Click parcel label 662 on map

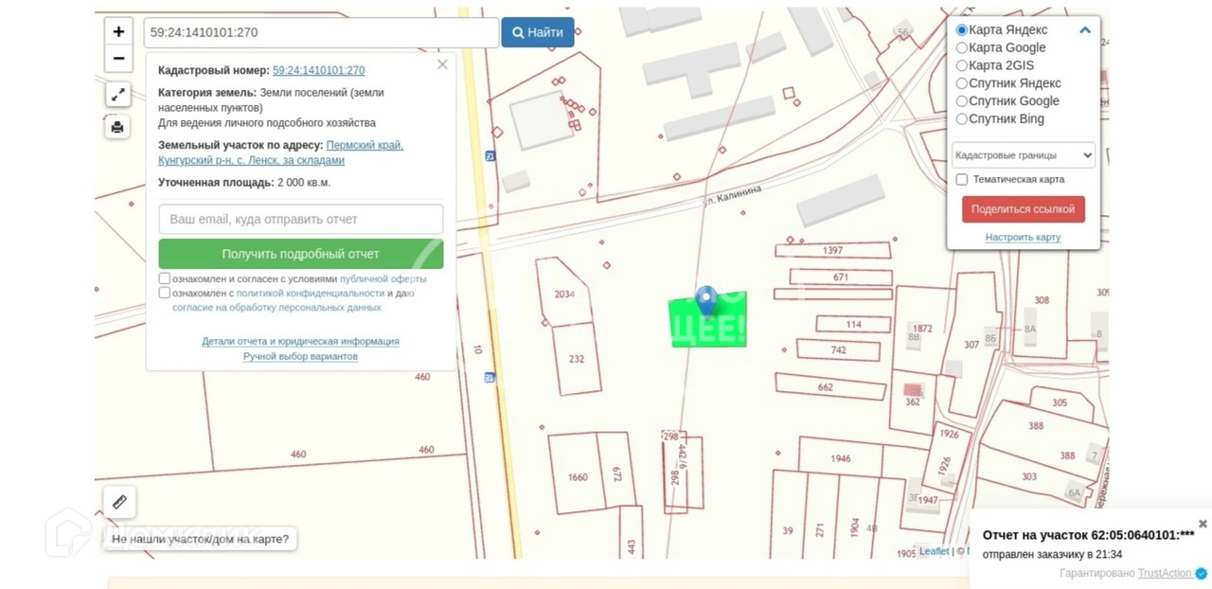[826, 387]
